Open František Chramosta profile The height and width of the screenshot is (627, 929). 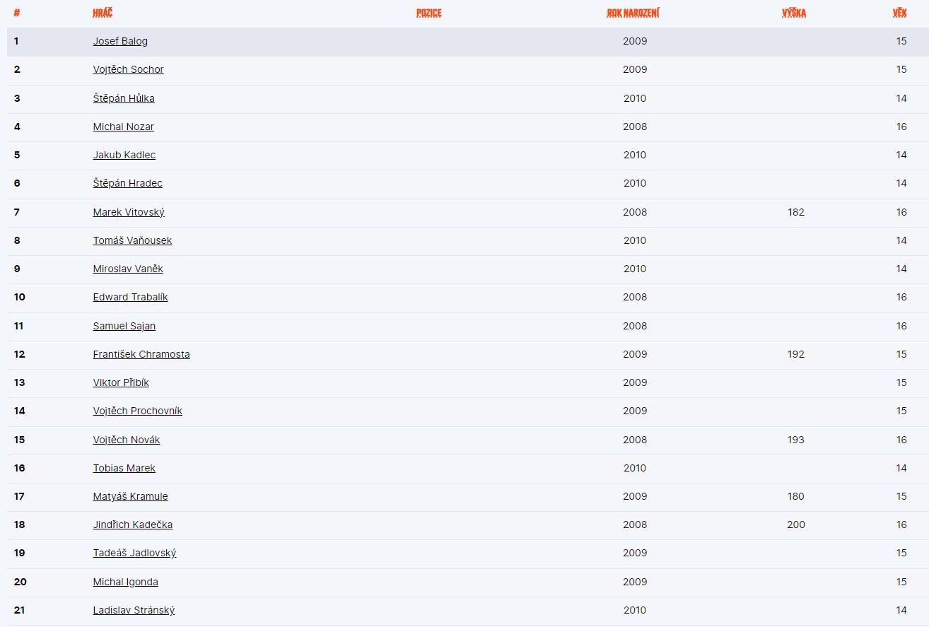[x=141, y=354]
